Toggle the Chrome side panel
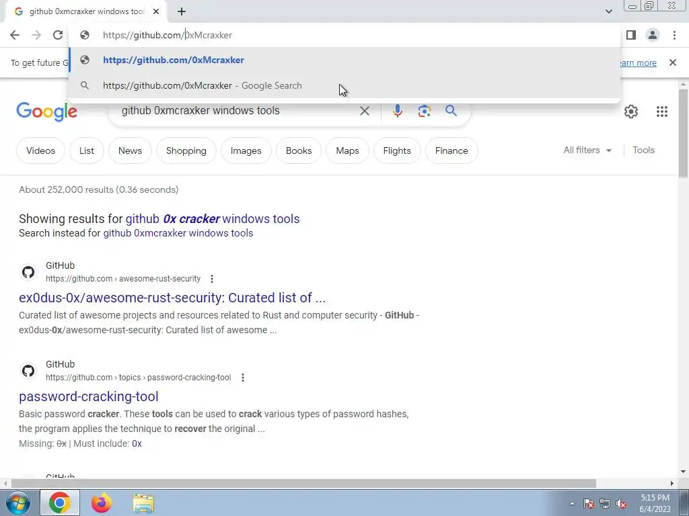689x516 pixels. (631, 35)
